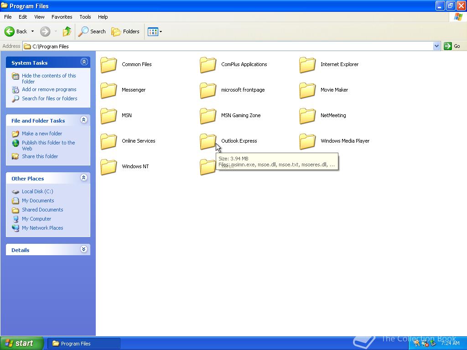Click Add or remove programs link
467x350 pixels.
tap(49, 89)
